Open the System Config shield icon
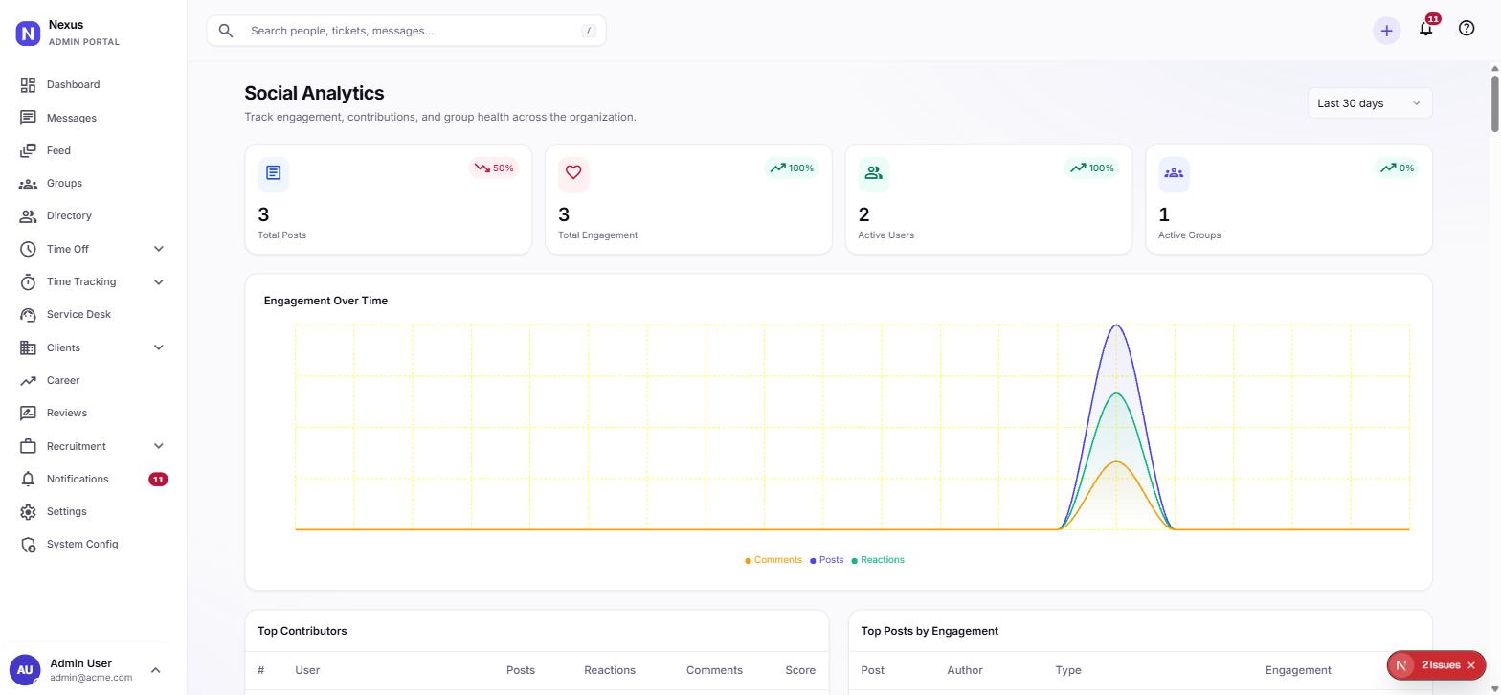This screenshot has height=695, width=1501. click(28, 545)
